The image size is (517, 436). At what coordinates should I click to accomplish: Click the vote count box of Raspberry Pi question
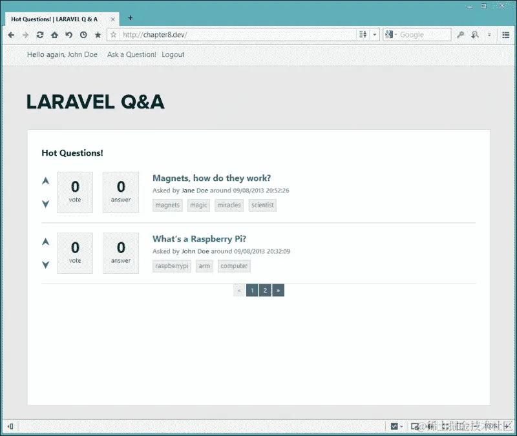point(75,253)
